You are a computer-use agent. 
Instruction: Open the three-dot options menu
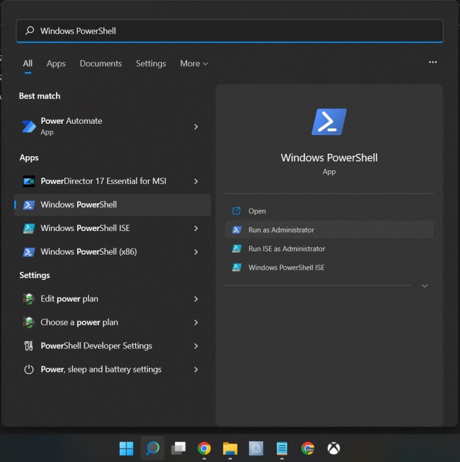pyautogui.click(x=433, y=62)
